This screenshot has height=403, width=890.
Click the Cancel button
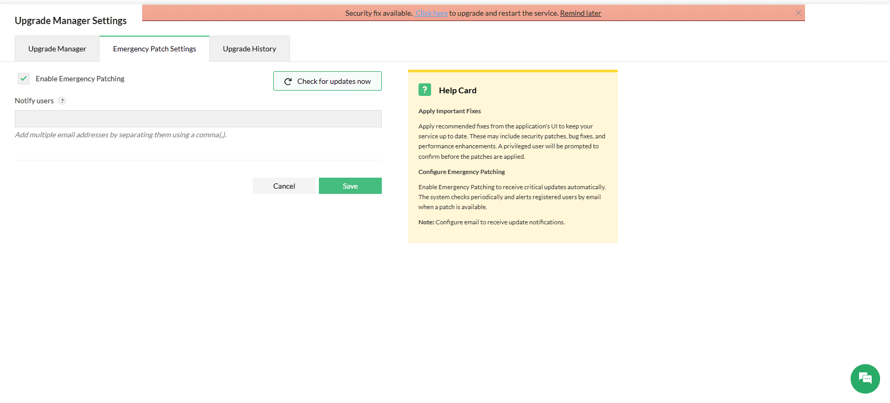(x=284, y=186)
